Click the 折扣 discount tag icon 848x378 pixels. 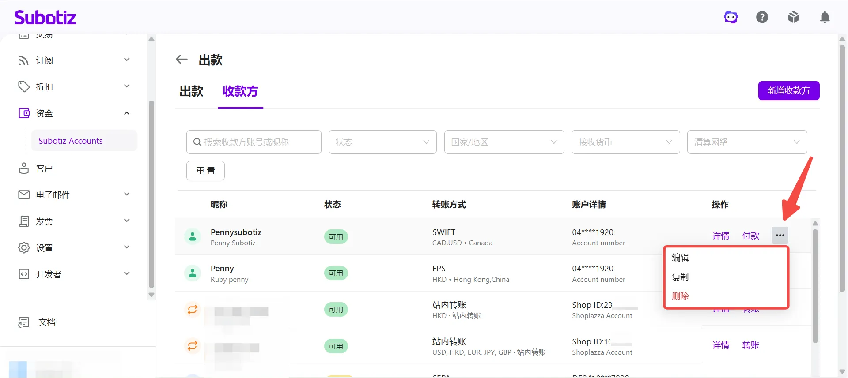(23, 87)
